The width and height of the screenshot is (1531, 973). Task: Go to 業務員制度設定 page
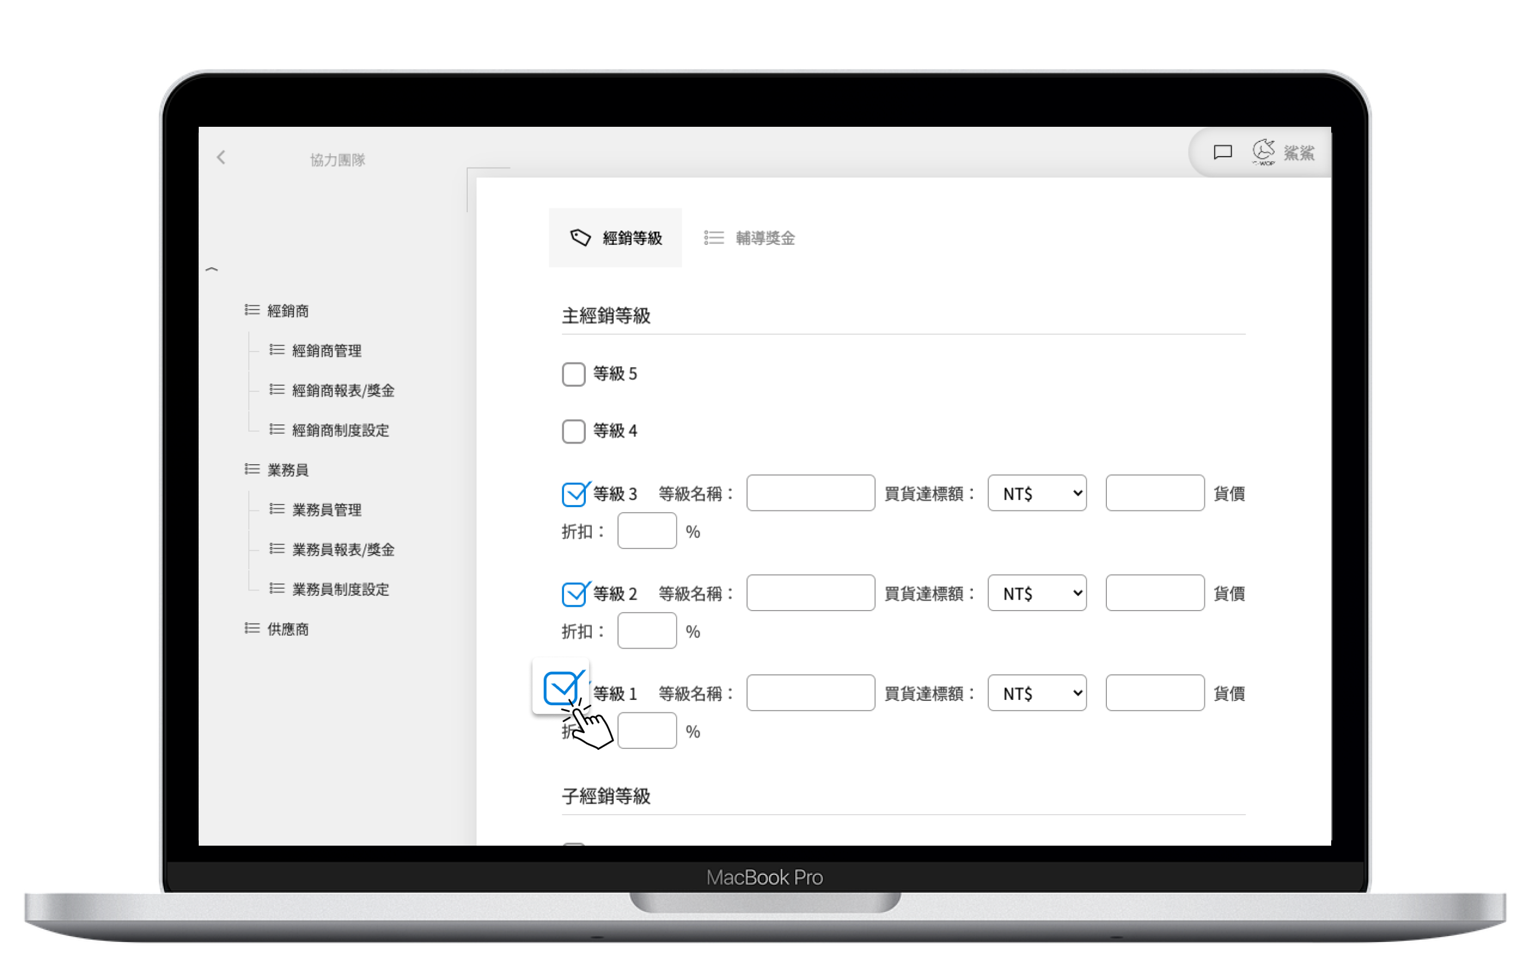tap(340, 589)
